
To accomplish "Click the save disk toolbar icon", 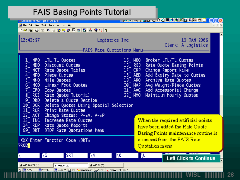I will pyautogui.click(x=31, y=30).
